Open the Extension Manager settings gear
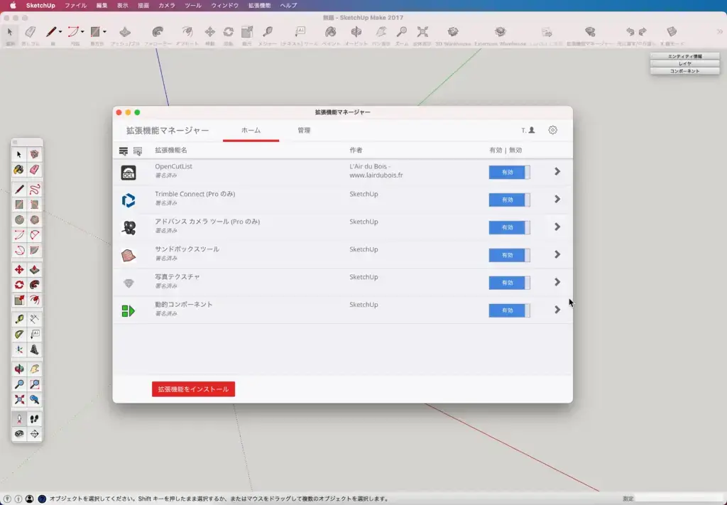Screen dimensions: 727x505 tap(552, 130)
